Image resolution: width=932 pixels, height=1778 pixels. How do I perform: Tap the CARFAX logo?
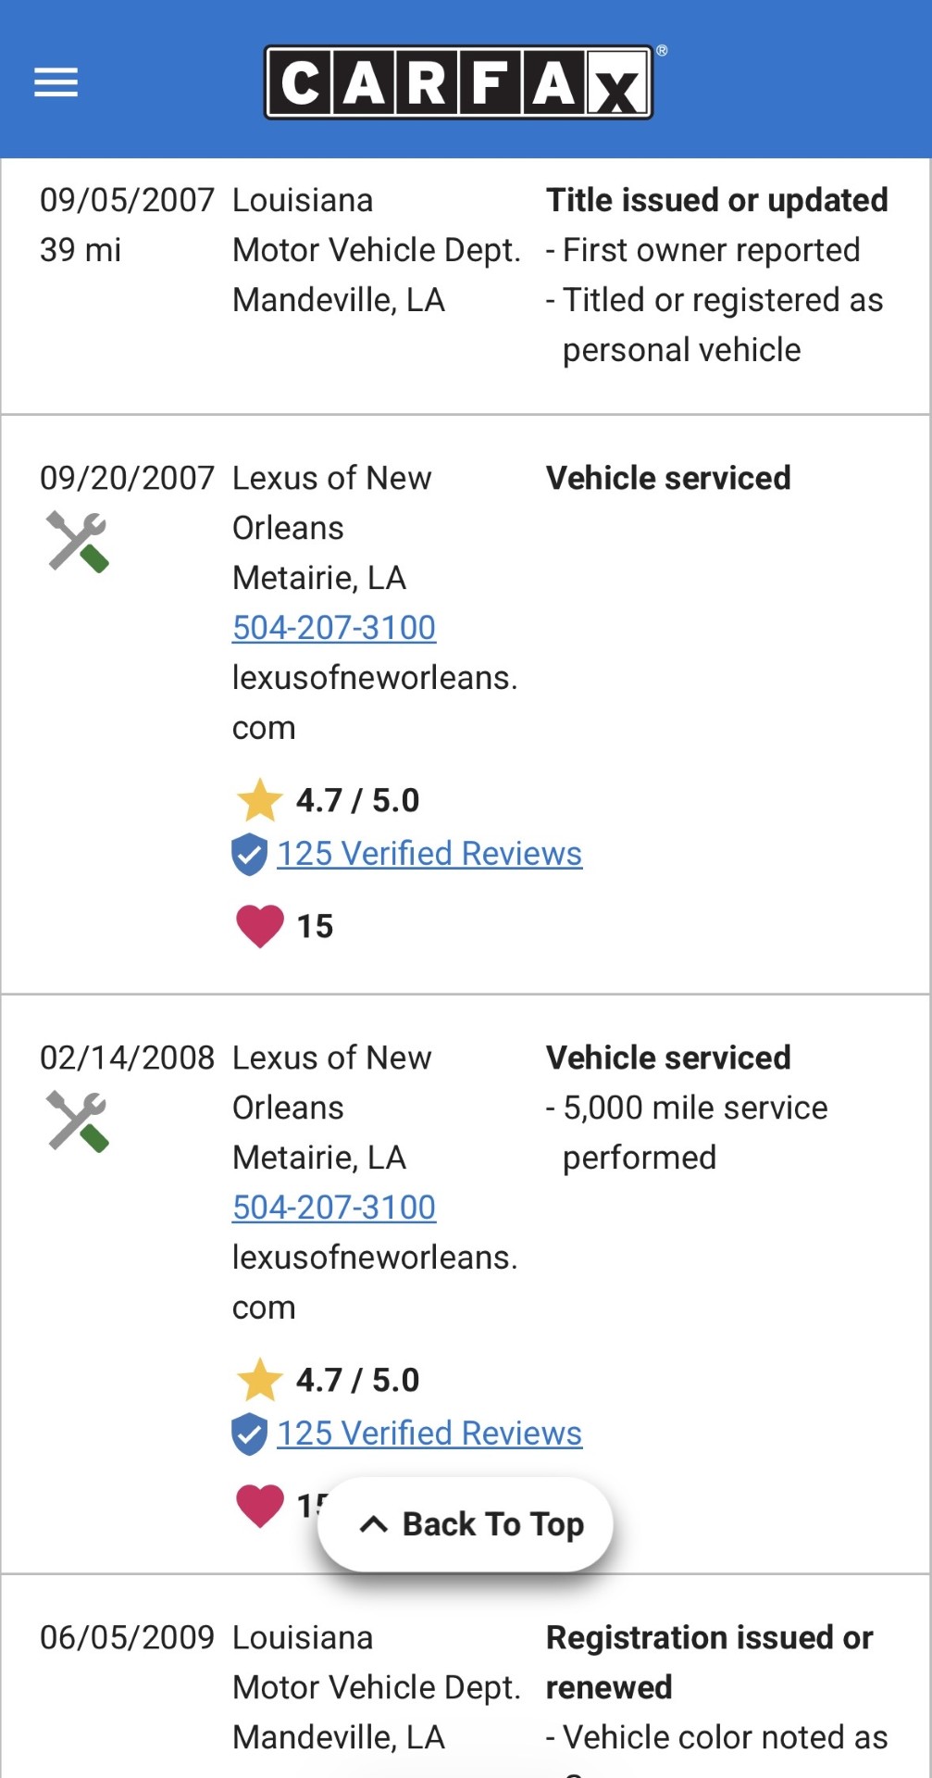[460, 82]
